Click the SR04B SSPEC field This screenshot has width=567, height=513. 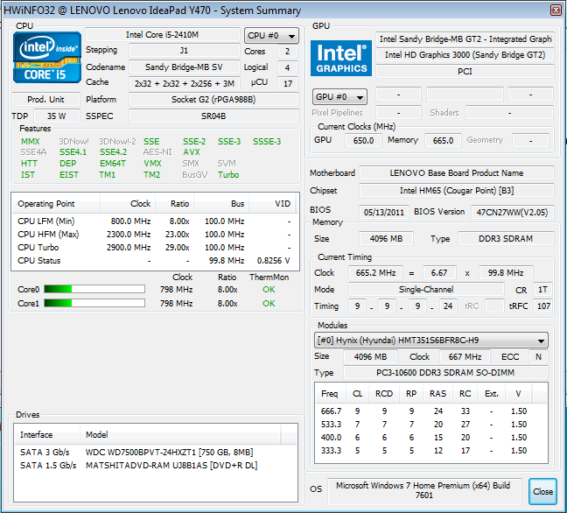(x=213, y=116)
